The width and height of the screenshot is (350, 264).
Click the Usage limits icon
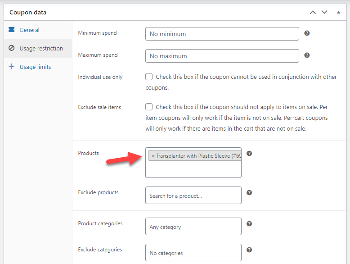coord(12,67)
